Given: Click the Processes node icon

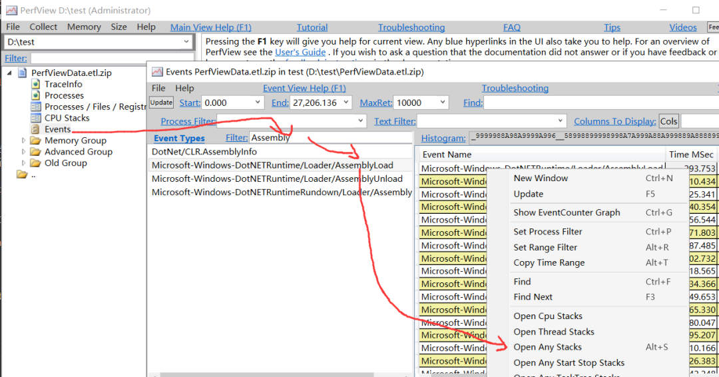Looking at the screenshot, I should click(36, 95).
